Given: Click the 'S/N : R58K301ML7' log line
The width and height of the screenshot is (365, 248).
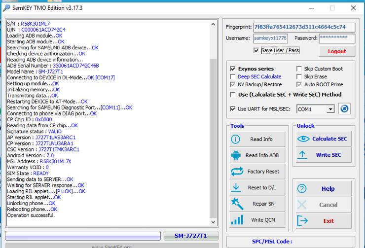Looking at the screenshot, I should pos(29,24).
